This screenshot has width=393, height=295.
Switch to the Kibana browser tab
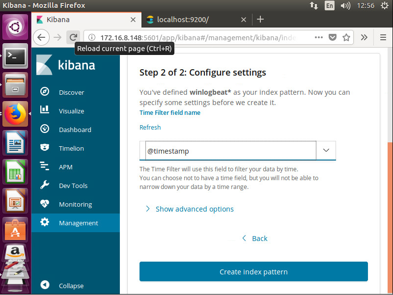click(x=86, y=20)
